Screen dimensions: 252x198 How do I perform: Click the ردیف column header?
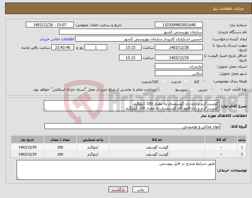[242, 140]
